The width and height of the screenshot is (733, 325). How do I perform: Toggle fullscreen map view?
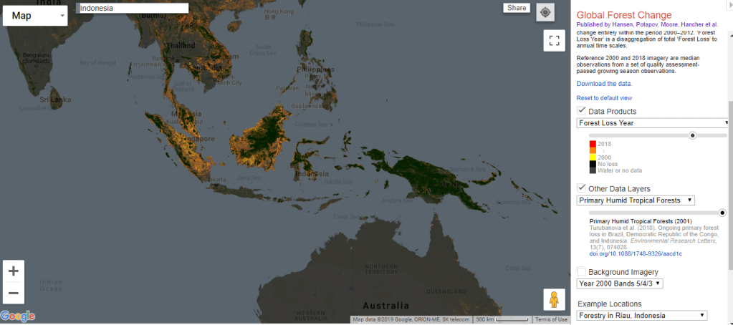click(x=554, y=40)
